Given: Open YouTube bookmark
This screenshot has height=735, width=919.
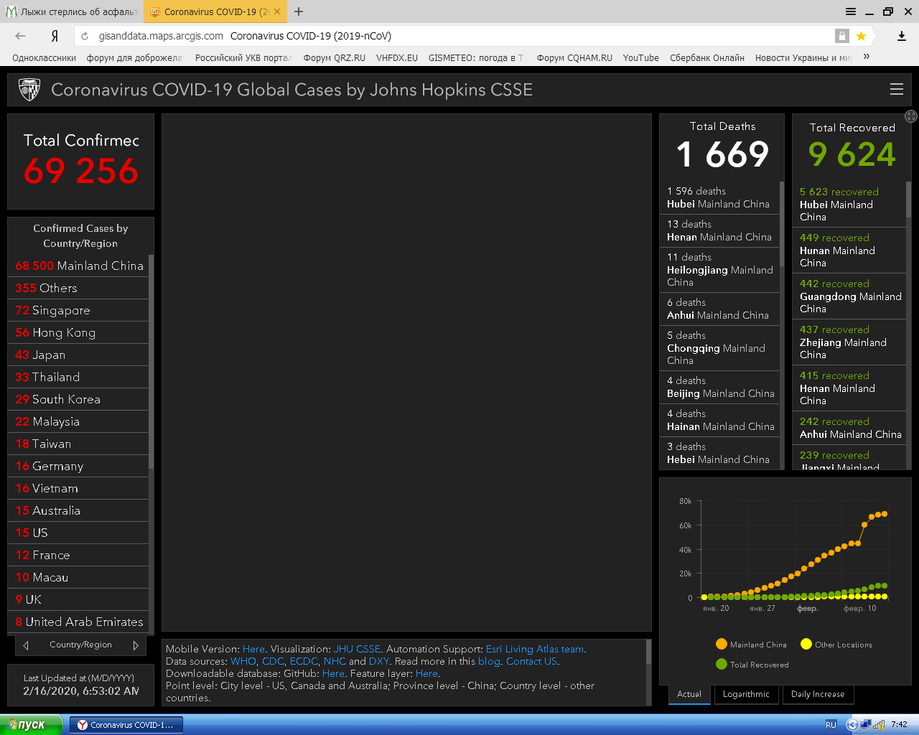Looking at the screenshot, I should [x=640, y=57].
